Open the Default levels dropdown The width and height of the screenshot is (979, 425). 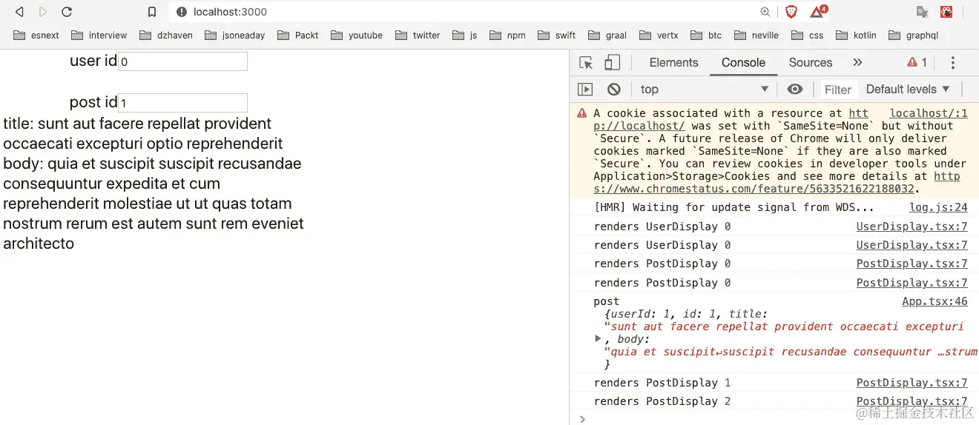pyautogui.click(x=908, y=90)
